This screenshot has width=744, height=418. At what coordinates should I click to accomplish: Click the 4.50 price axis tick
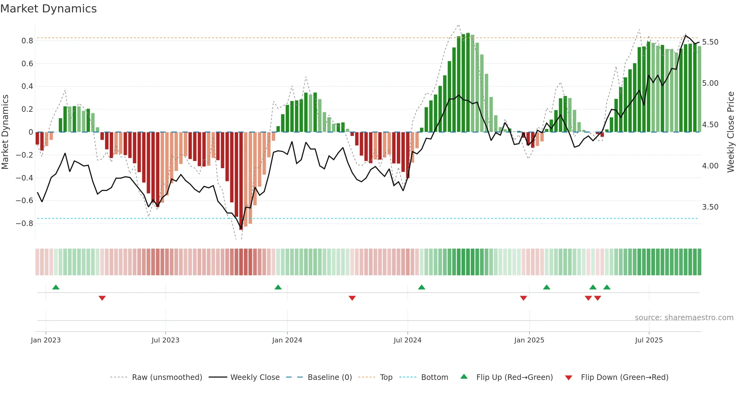click(x=710, y=124)
